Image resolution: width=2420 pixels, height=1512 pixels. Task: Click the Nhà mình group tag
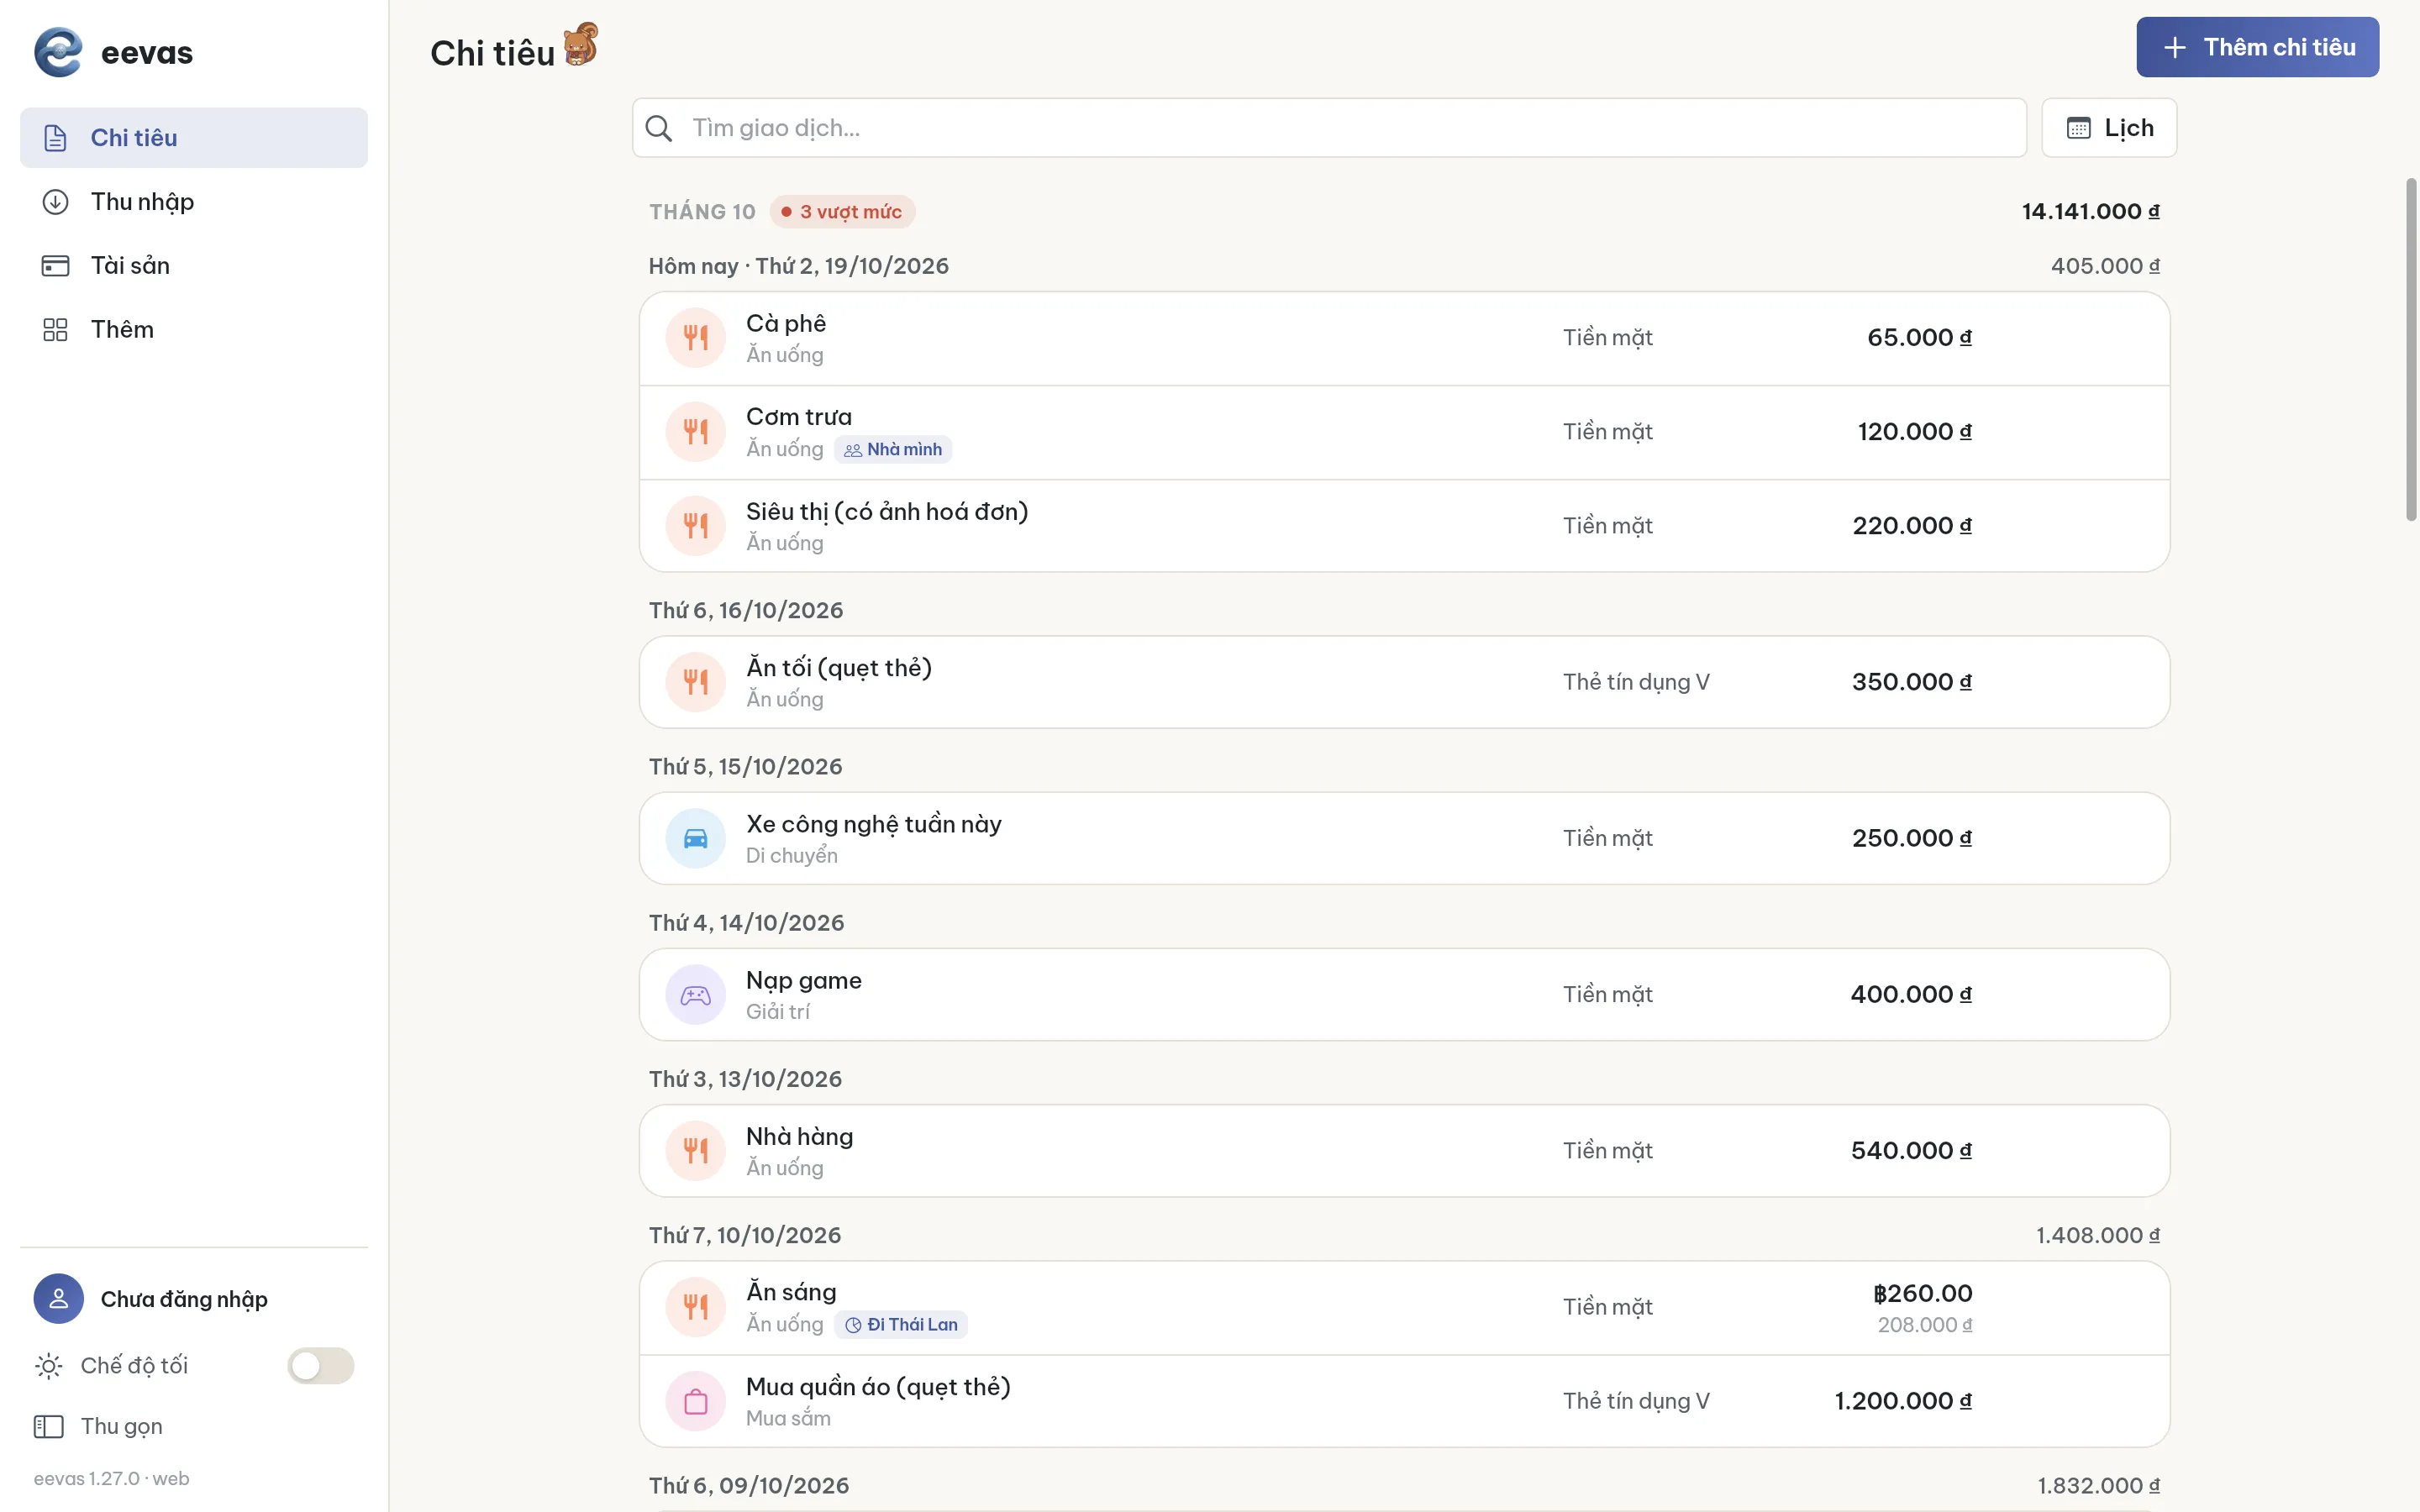pyautogui.click(x=893, y=450)
